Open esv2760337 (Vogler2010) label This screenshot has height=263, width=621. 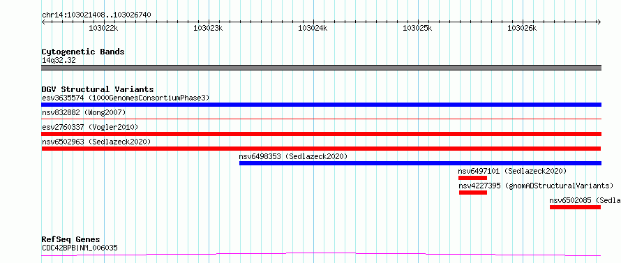(x=90, y=127)
